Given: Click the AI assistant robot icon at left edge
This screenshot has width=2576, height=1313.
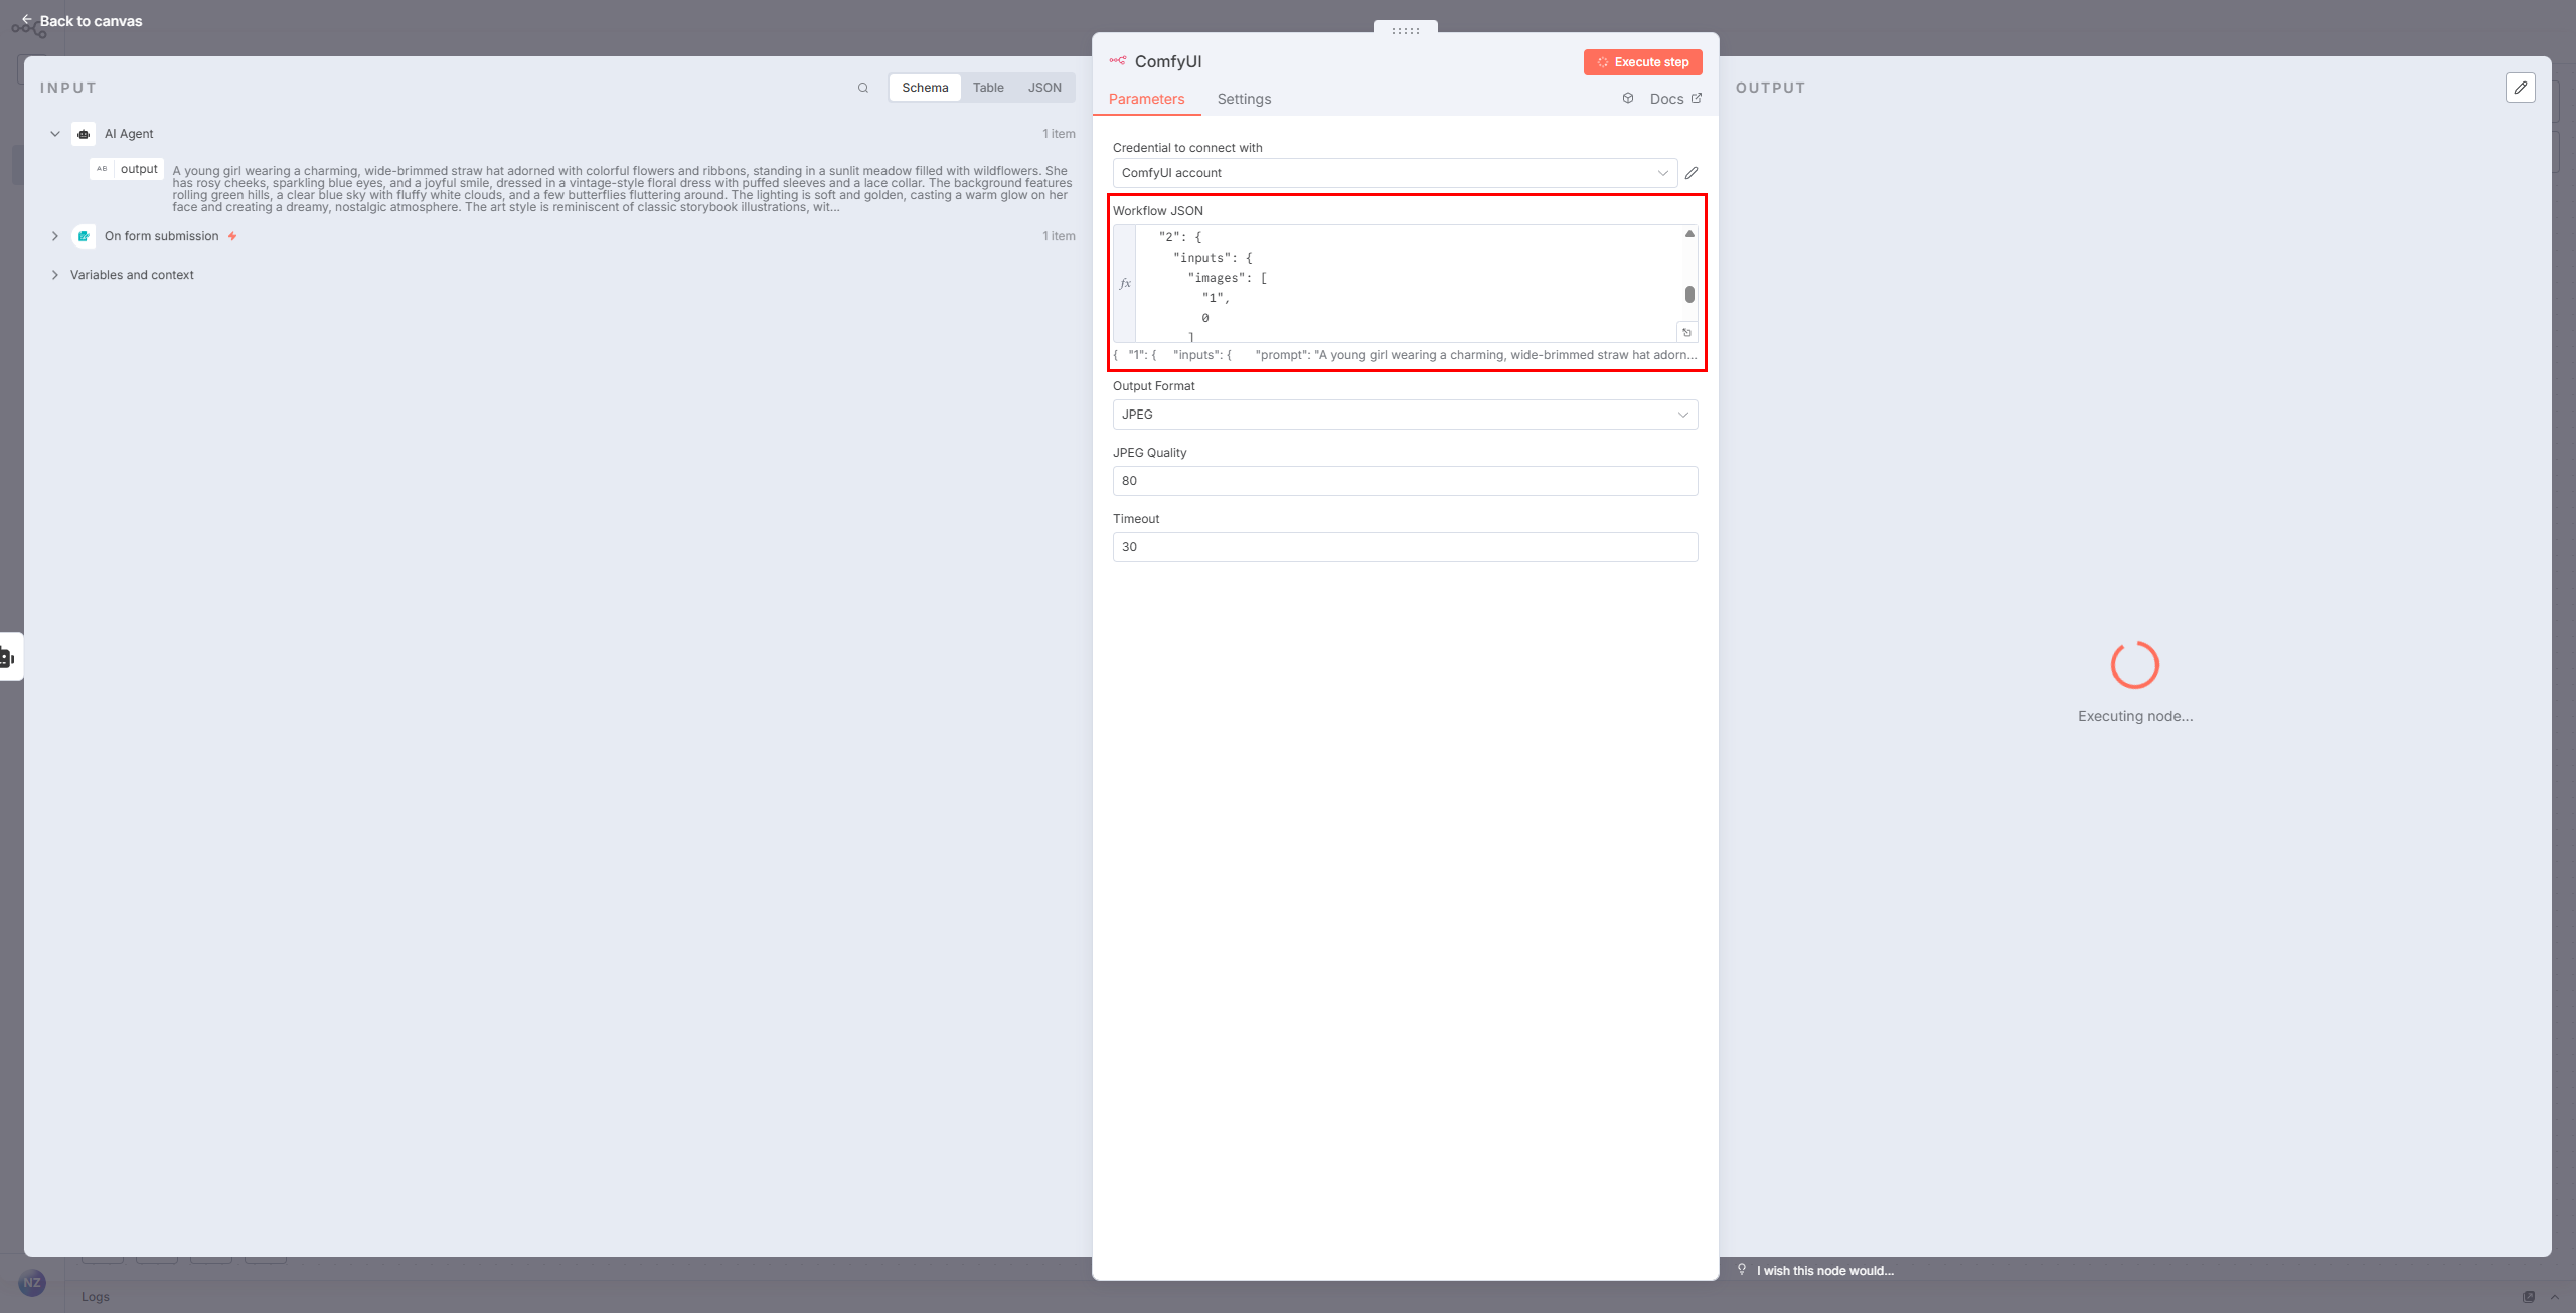Looking at the screenshot, I should pyautogui.click(x=8, y=657).
